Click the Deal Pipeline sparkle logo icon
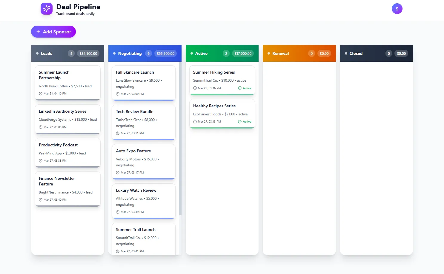Screen dimensions: 444x274 [x=47, y=9]
